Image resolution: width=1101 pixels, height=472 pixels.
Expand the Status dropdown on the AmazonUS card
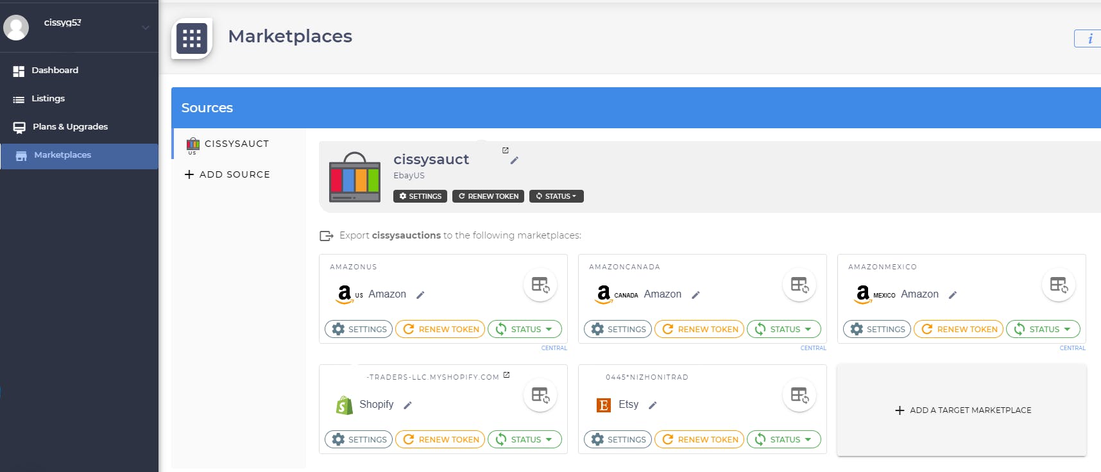[x=525, y=329]
